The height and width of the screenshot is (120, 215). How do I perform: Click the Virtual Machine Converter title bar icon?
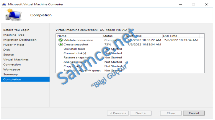[4, 4]
